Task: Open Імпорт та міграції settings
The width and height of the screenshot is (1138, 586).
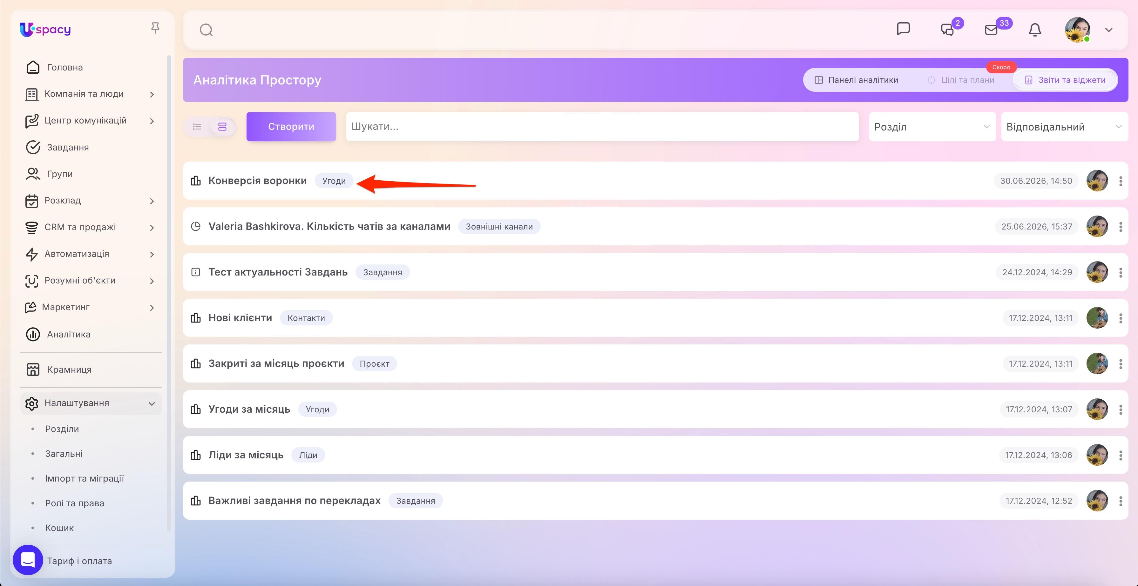Action: click(x=85, y=478)
